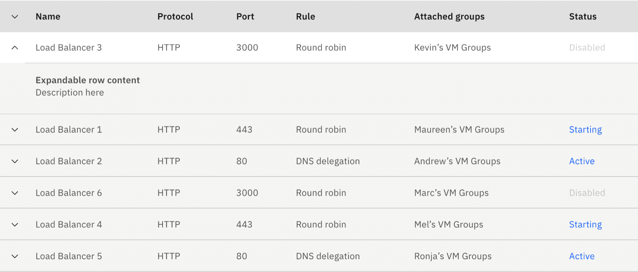Click the Port column header

point(245,17)
